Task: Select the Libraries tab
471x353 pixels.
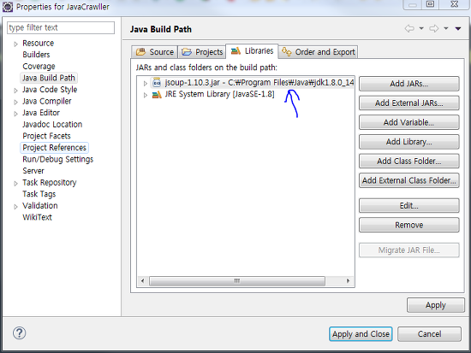Action: [252, 51]
